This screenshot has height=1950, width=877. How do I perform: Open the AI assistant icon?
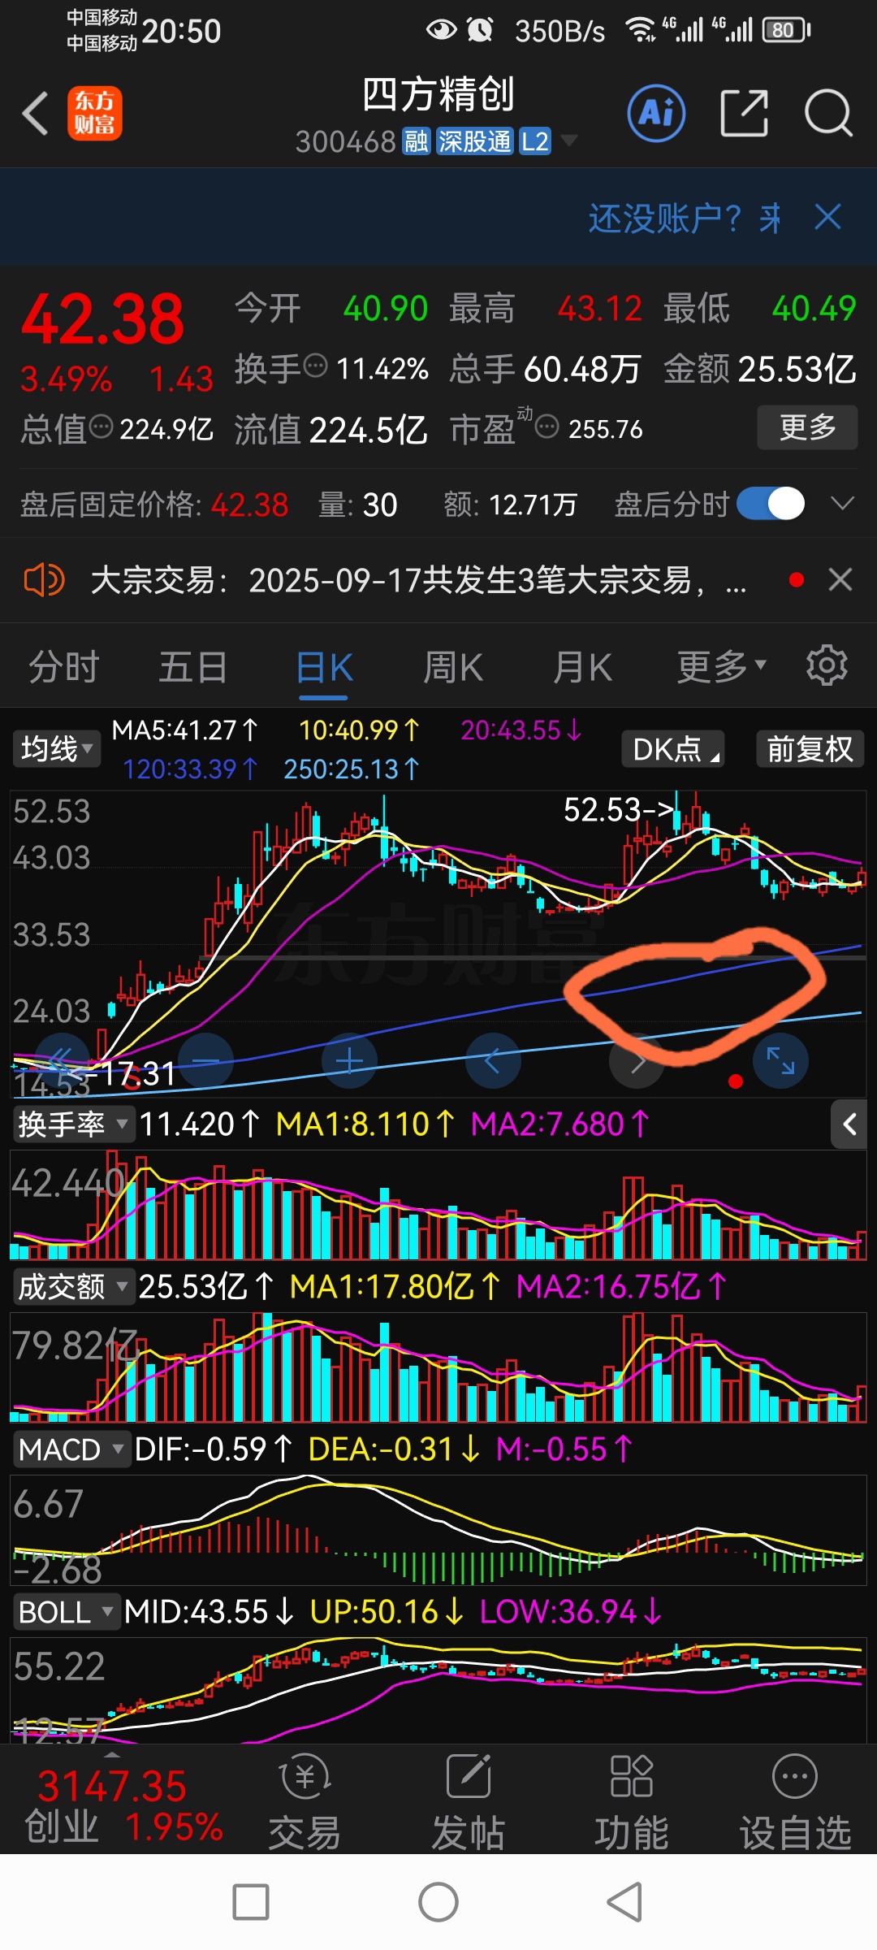click(656, 113)
